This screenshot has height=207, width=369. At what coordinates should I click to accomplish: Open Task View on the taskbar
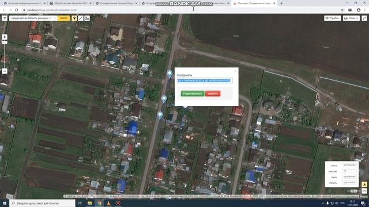point(80,203)
